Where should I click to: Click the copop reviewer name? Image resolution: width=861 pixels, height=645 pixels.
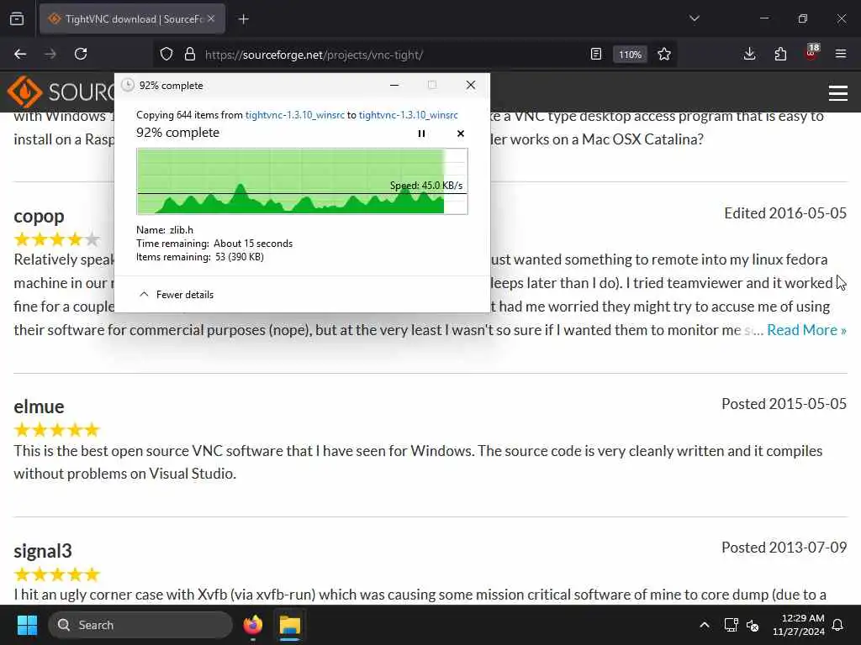point(39,216)
